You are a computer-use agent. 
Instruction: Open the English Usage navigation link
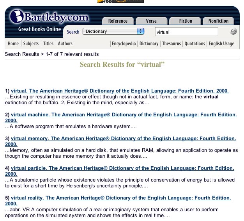[221, 43]
